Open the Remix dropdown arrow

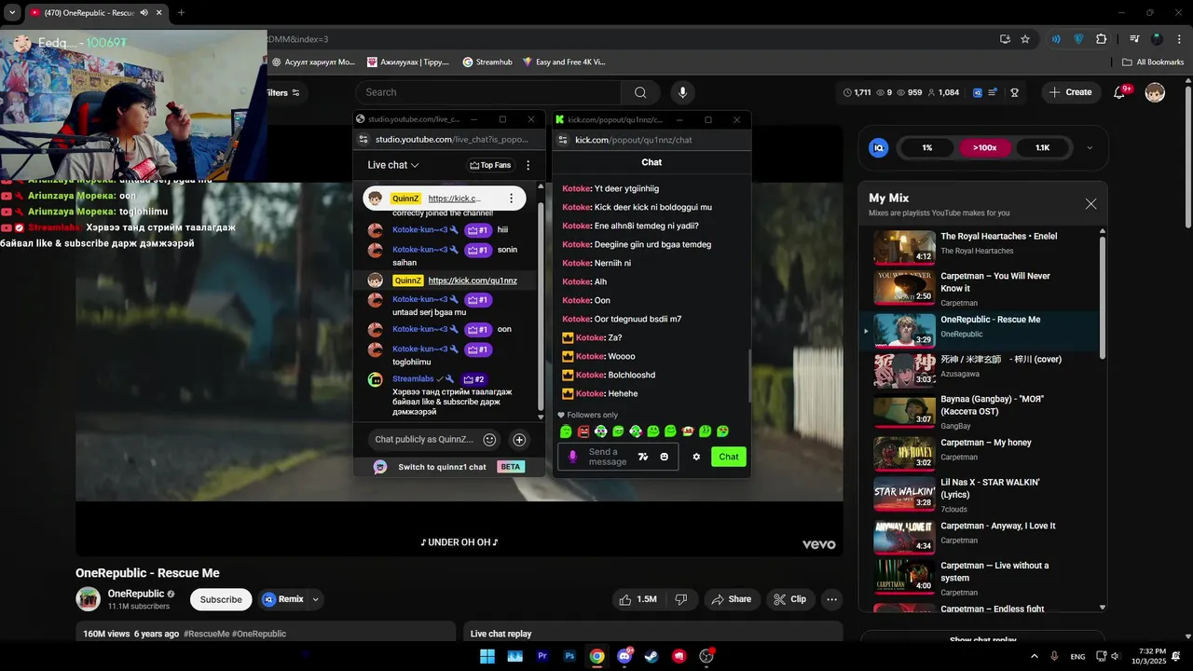tap(315, 599)
